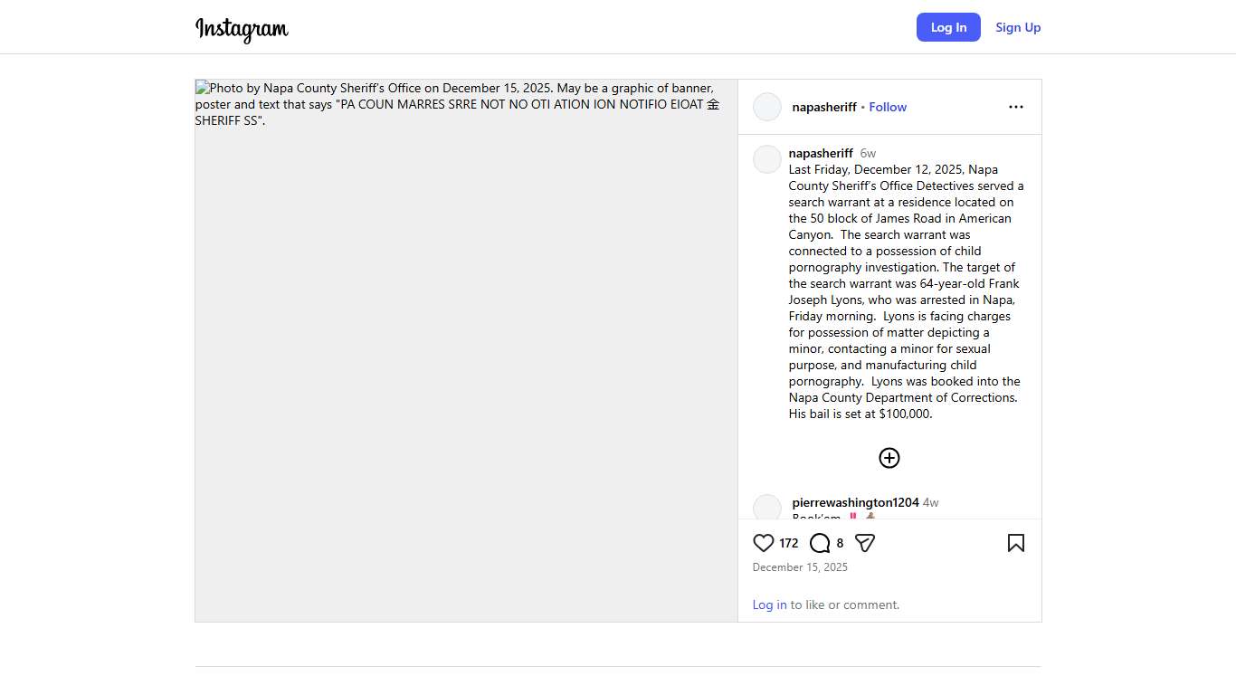Click the 6w timestamp on the caption
The image size is (1236, 695).
[868, 153]
